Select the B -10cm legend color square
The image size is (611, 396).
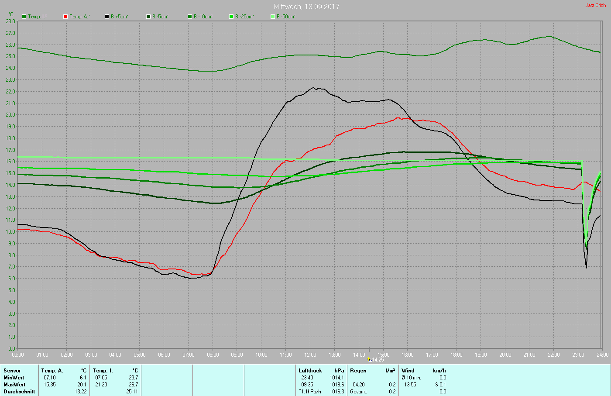tap(190, 17)
